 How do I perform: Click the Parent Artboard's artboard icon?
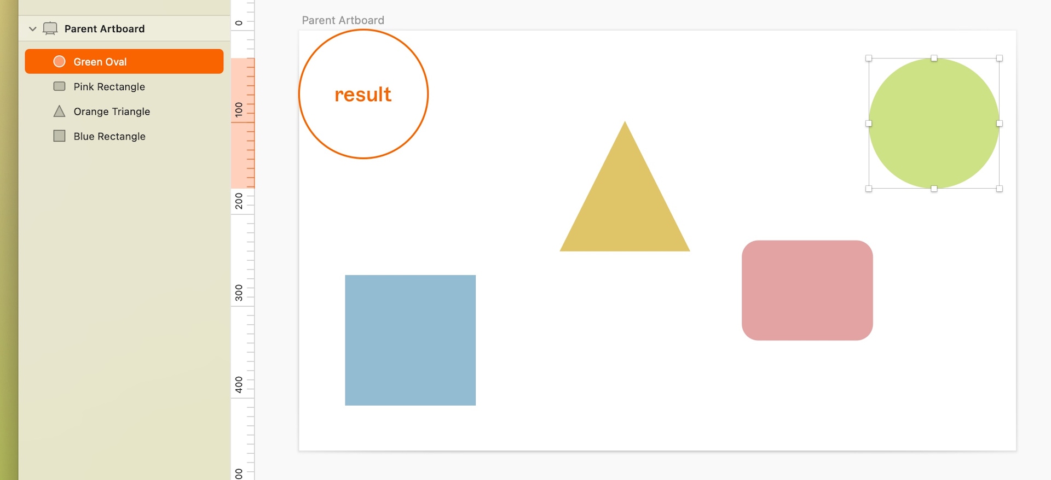point(50,28)
